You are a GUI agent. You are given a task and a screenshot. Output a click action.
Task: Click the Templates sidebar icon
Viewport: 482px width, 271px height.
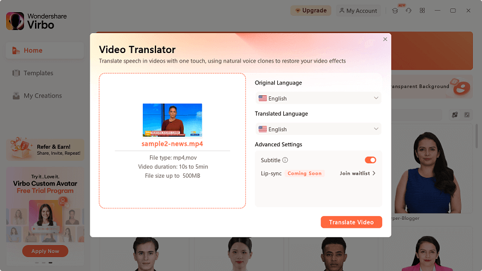[16, 73]
